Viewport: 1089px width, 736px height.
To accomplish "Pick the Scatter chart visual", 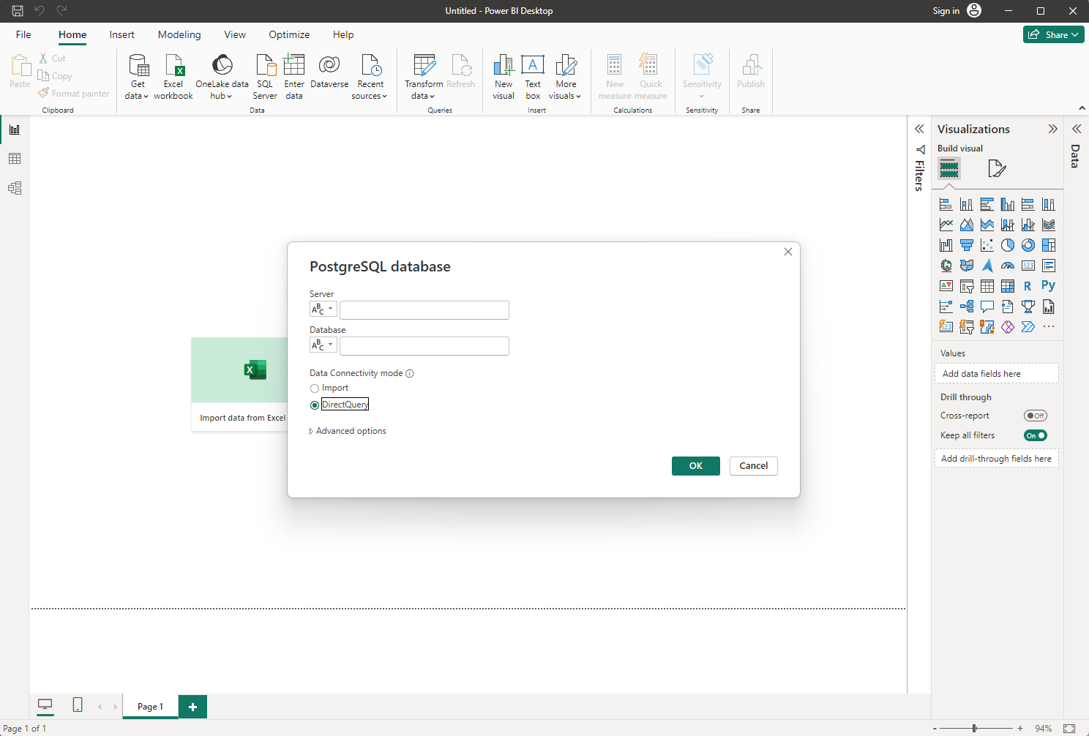I will 987,245.
